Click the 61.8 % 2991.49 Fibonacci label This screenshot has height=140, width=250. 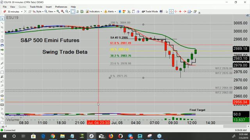point(121,43)
